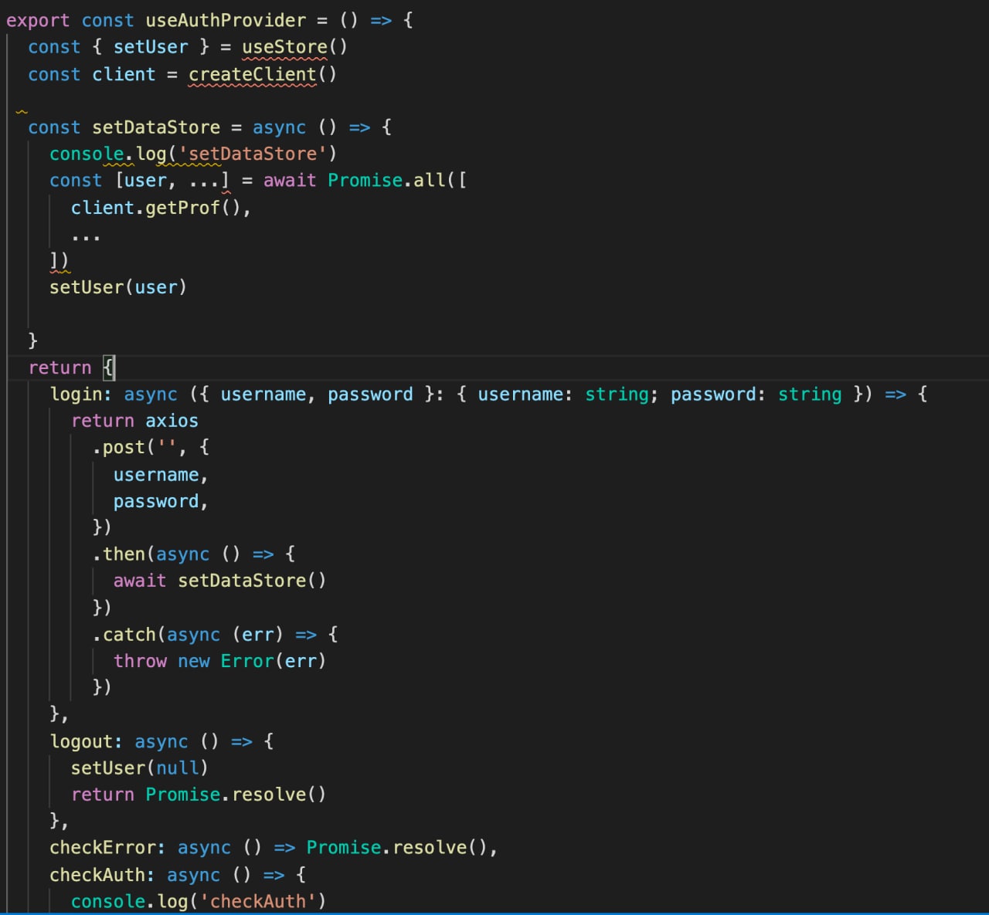Click the logout property key
This screenshot has width=989, height=915.
coord(81,741)
